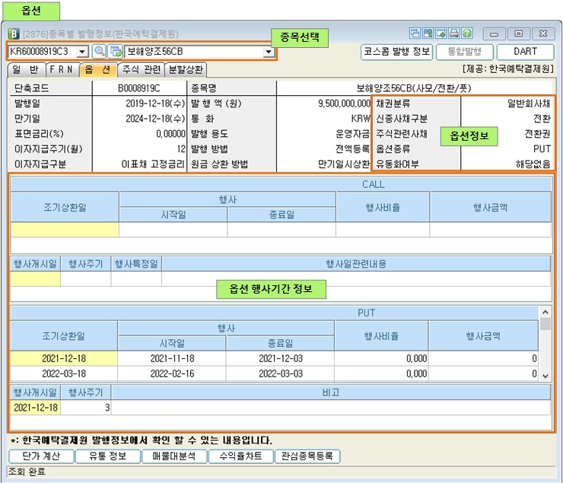
Task: Open the 수익률차트 button
Action: tap(240, 456)
